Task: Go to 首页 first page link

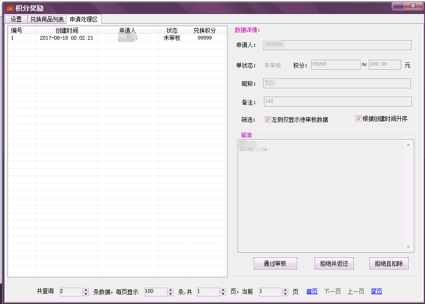Action: coord(312,291)
